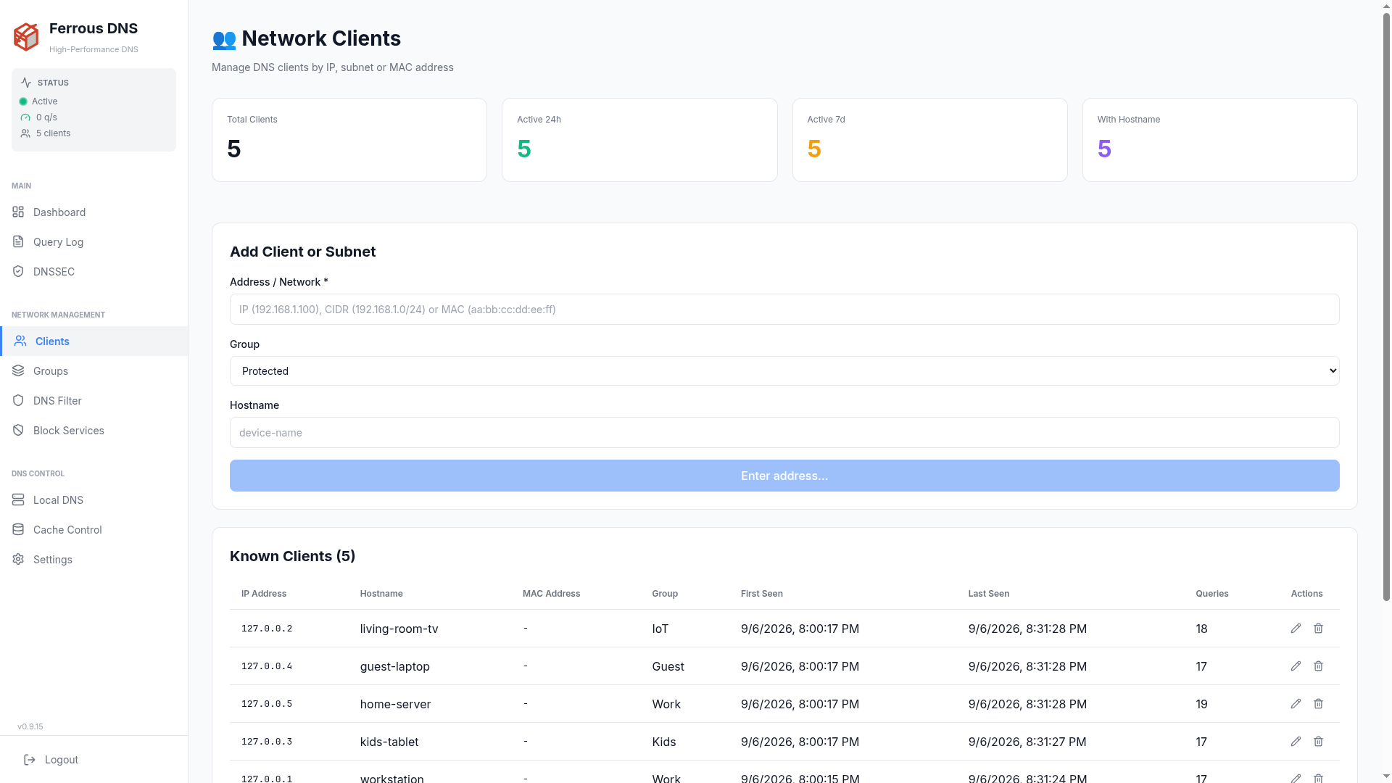Open Cache Control page
This screenshot has height=783, width=1392.
coord(94,530)
